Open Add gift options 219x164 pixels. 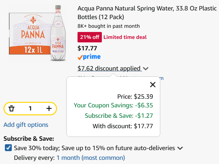coord(26,125)
